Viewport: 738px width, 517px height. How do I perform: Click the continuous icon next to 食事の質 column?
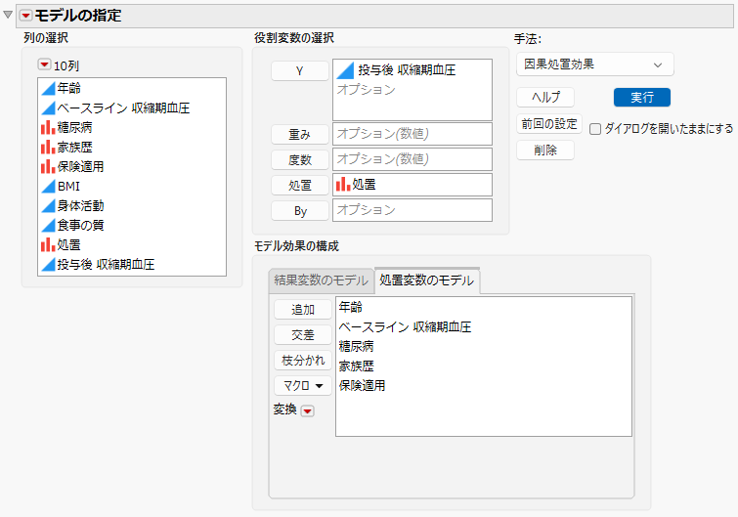[48, 226]
